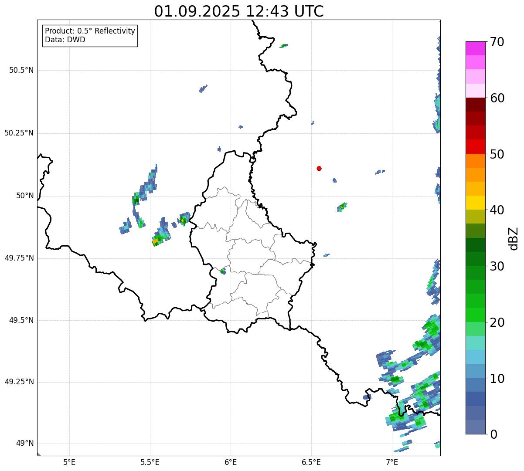Click the latitude label "50.5°N"
Viewport: 524px width, 471px height.
tap(21, 70)
